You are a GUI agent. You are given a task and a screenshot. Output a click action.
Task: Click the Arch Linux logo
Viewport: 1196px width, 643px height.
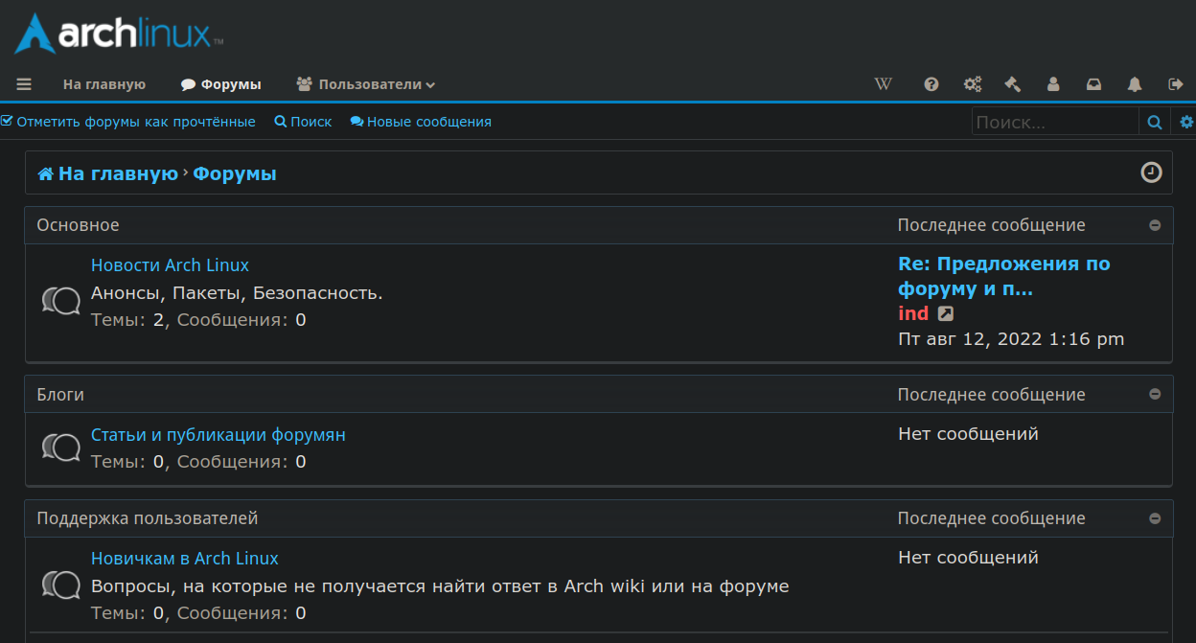coord(120,34)
